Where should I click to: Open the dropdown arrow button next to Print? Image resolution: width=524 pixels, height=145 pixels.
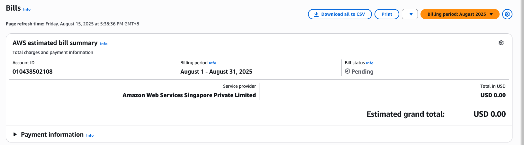(410, 14)
